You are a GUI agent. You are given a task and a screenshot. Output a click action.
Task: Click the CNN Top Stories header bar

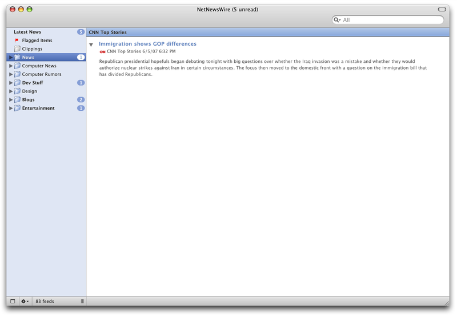click(267, 32)
